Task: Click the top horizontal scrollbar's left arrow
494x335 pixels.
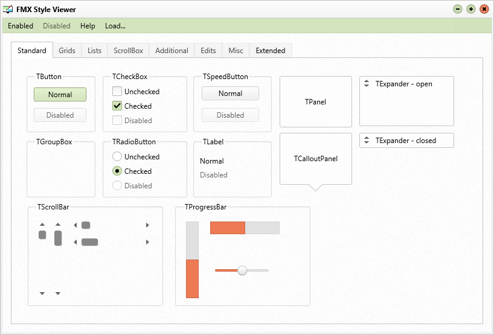Action: (x=75, y=225)
